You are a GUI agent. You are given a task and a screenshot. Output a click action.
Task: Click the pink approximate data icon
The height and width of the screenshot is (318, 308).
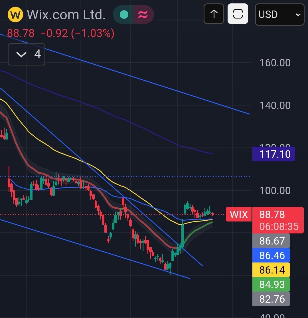pyautogui.click(x=143, y=15)
